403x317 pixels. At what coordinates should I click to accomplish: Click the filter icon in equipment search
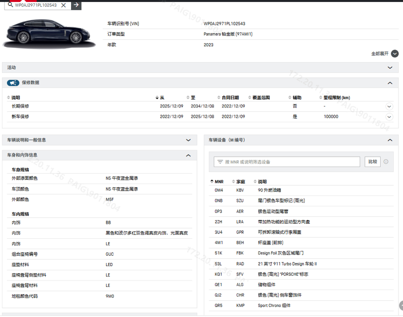[220, 162]
